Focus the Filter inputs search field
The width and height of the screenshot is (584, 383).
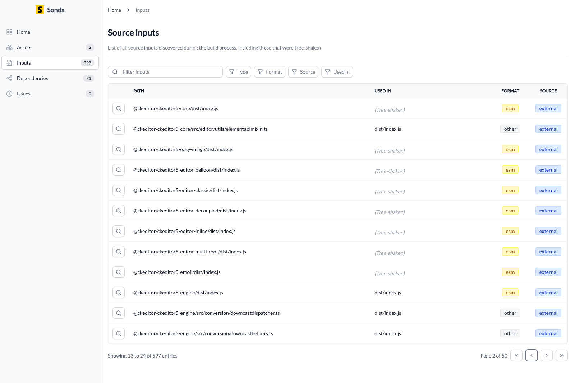point(165,72)
